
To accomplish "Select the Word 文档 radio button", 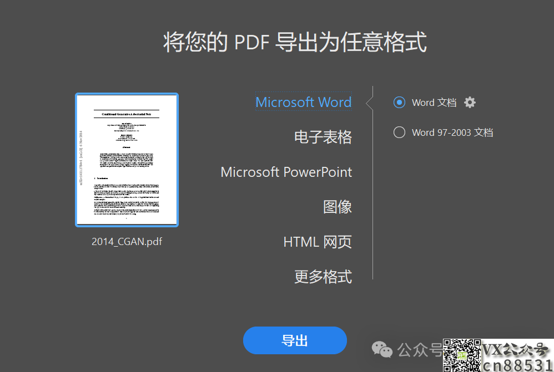I will [399, 103].
